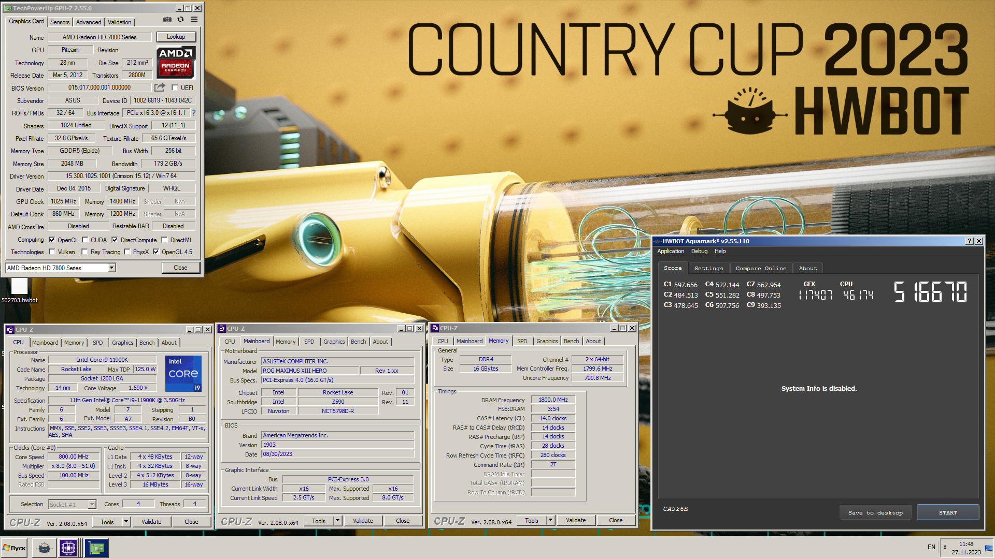Image resolution: width=995 pixels, height=559 pixels.
Task: Click the ROG MAXIMUS XIII HERO model field
Action: click(x=310, y=371)
